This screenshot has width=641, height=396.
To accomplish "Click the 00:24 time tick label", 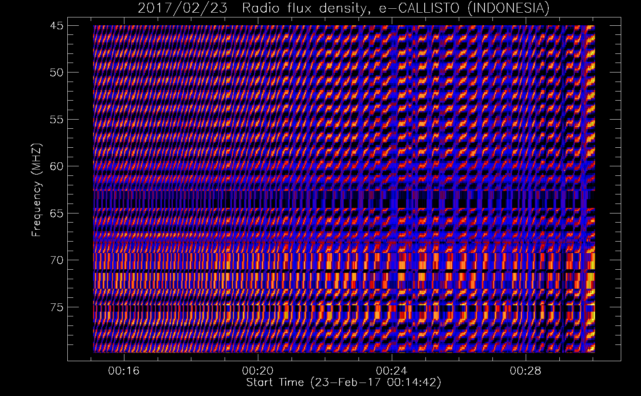I will pyautogui.click(x=392, y=371).
